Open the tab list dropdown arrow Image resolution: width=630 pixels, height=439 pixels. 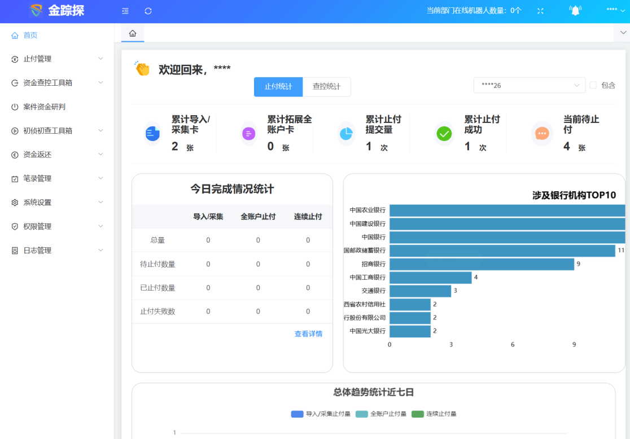[623, 33]
